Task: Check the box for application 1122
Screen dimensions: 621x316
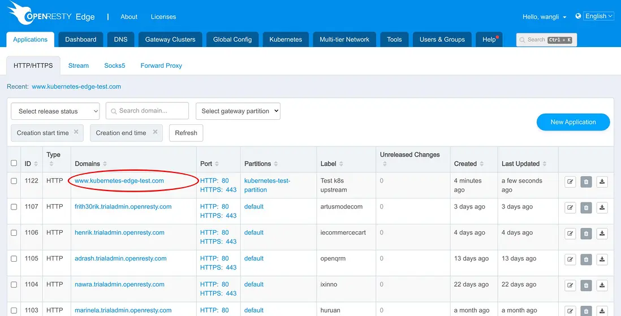Action: [14, 181]
